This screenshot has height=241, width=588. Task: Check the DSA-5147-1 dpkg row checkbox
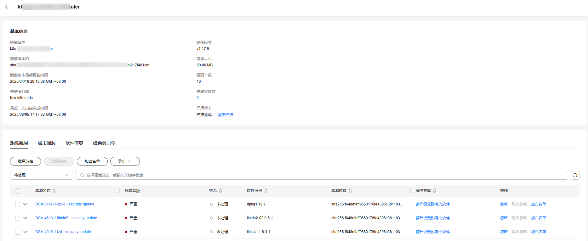18,205
